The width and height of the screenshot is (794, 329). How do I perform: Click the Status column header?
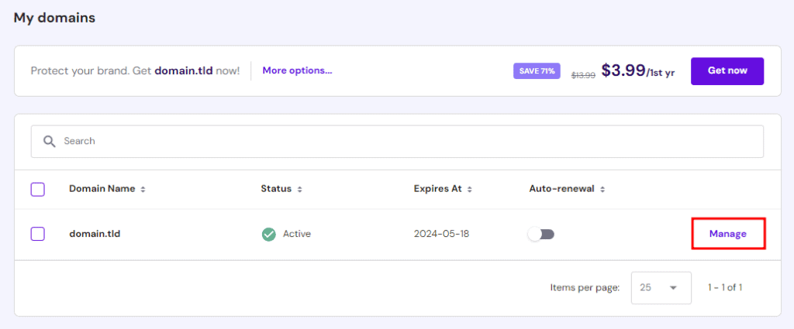coord(276,189)
